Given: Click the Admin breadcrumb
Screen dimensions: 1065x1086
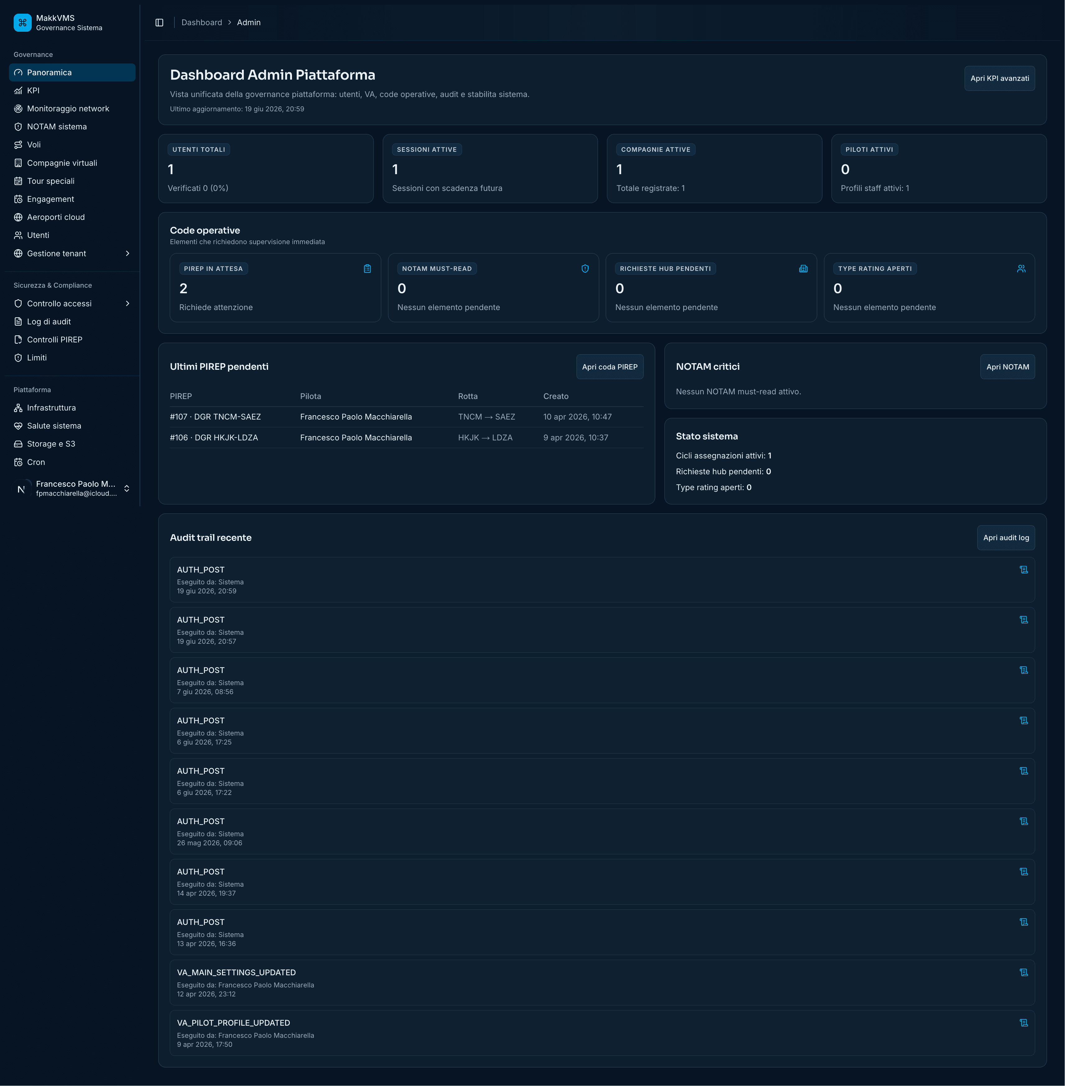Looking at the screenshot, I should (249, 22).
